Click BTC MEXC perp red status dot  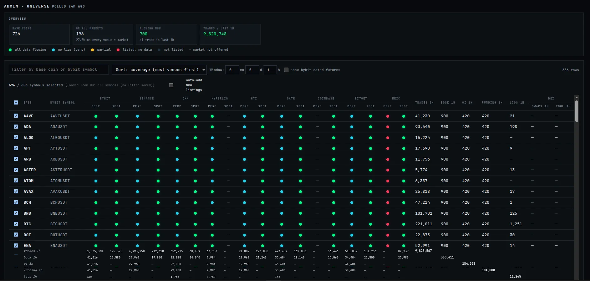pos(388,224)
